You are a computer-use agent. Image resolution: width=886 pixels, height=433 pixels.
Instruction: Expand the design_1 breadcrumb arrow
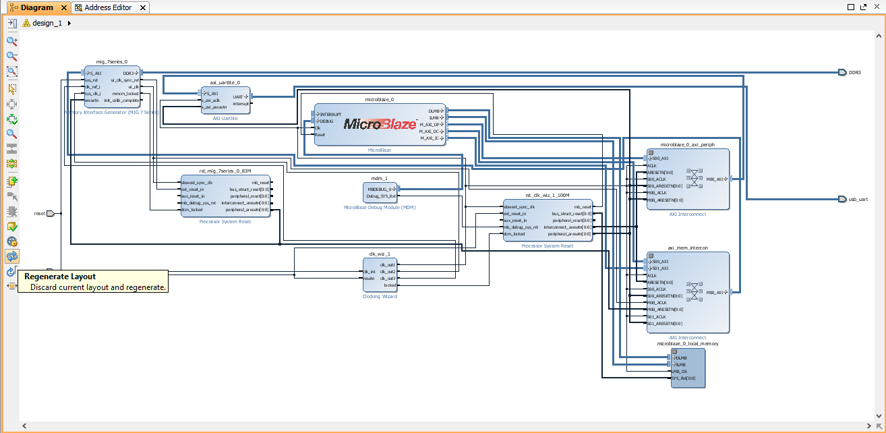69,23
